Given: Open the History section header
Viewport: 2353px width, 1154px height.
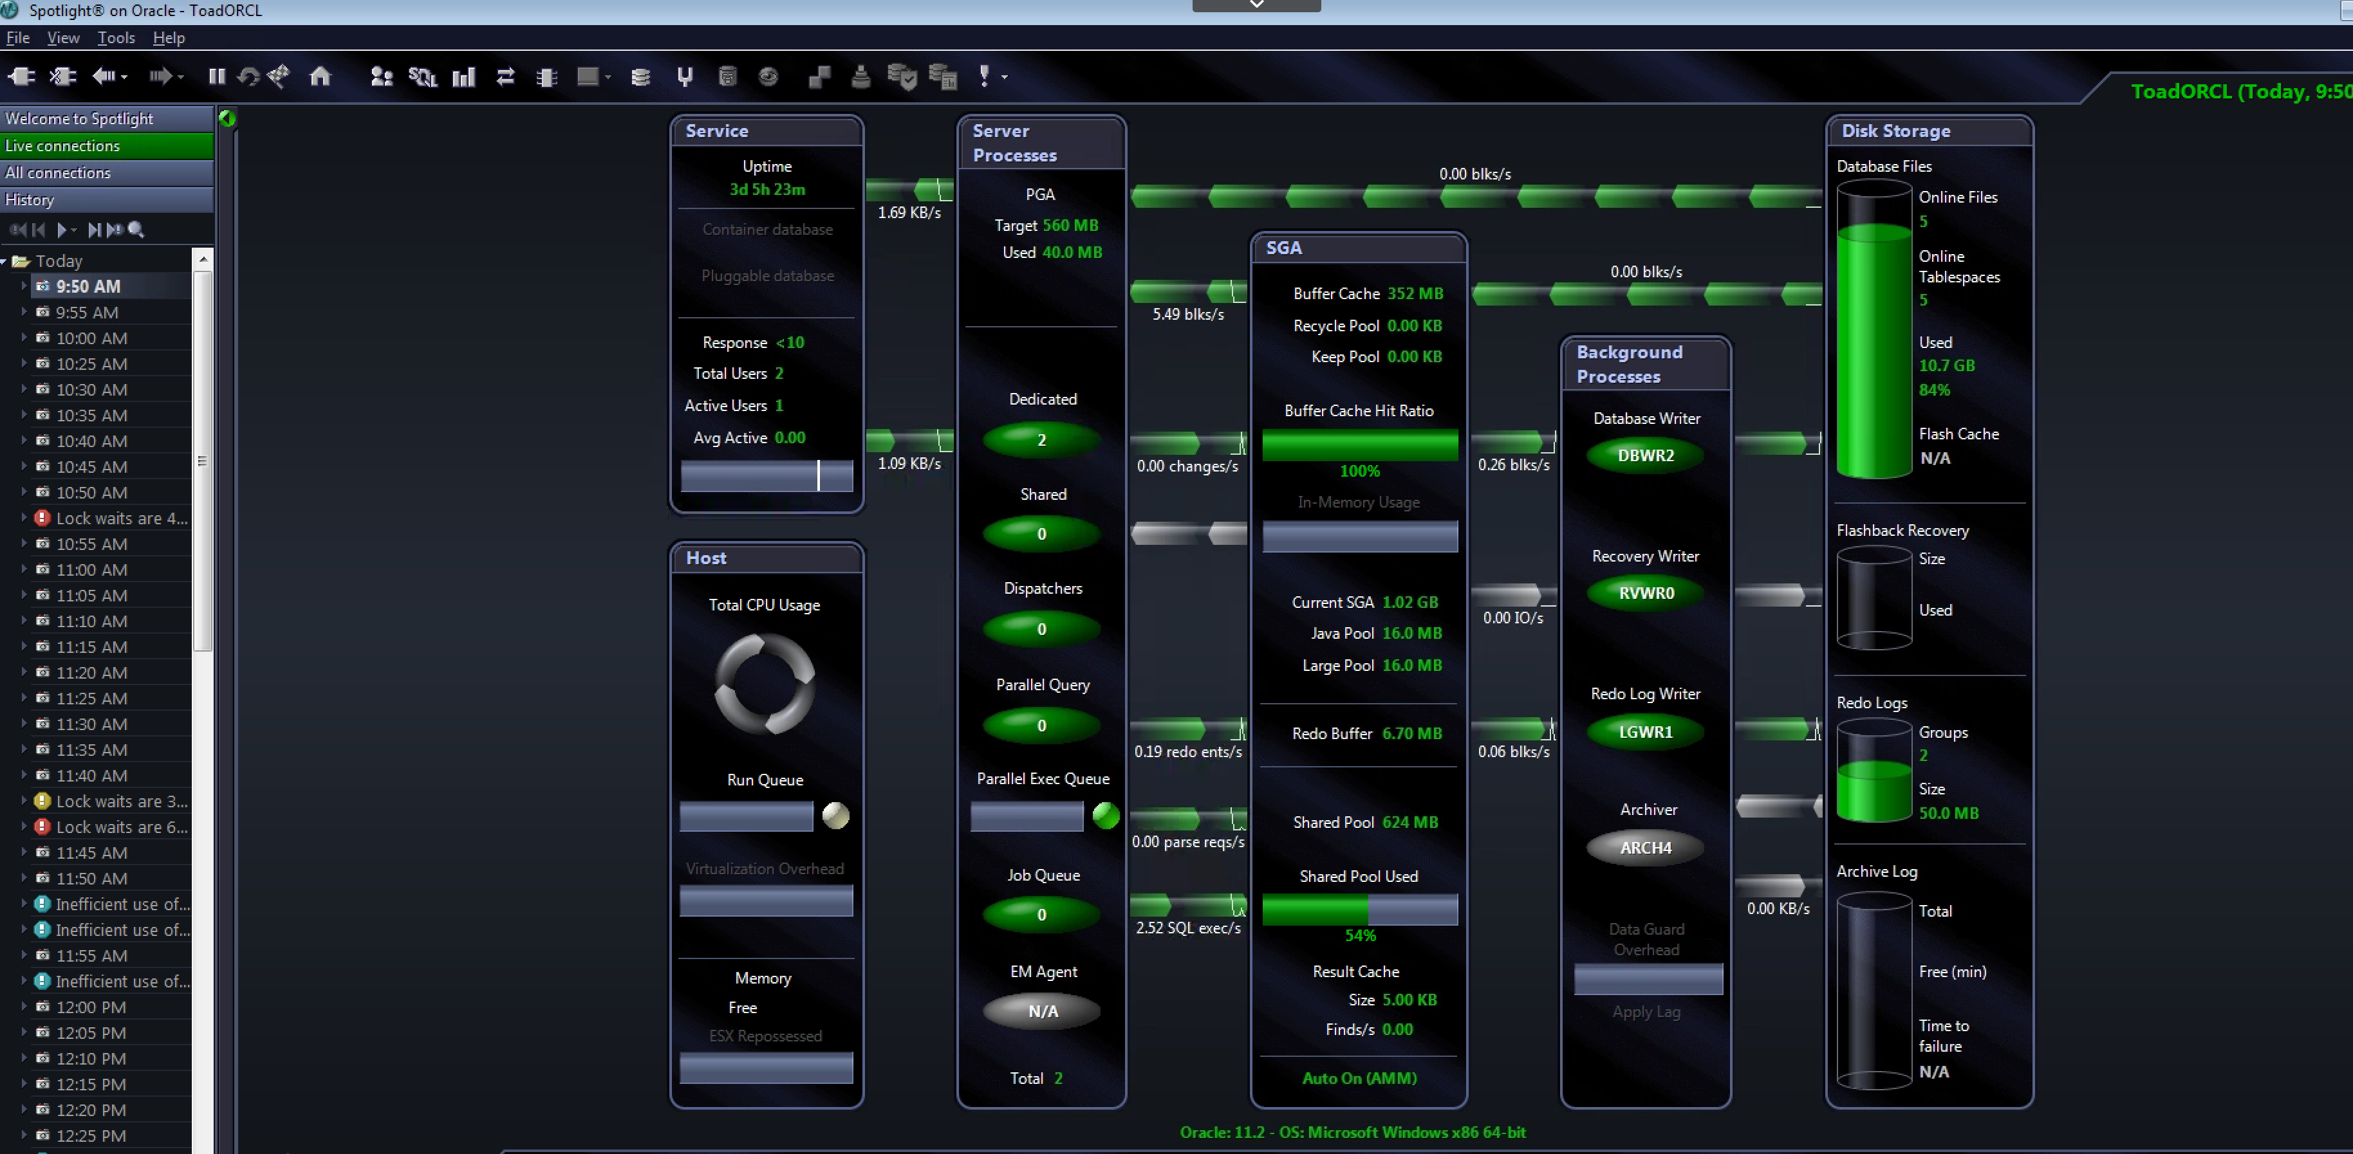Looking at the screenshot, I should pyautogui.click(x=107, y=200).
